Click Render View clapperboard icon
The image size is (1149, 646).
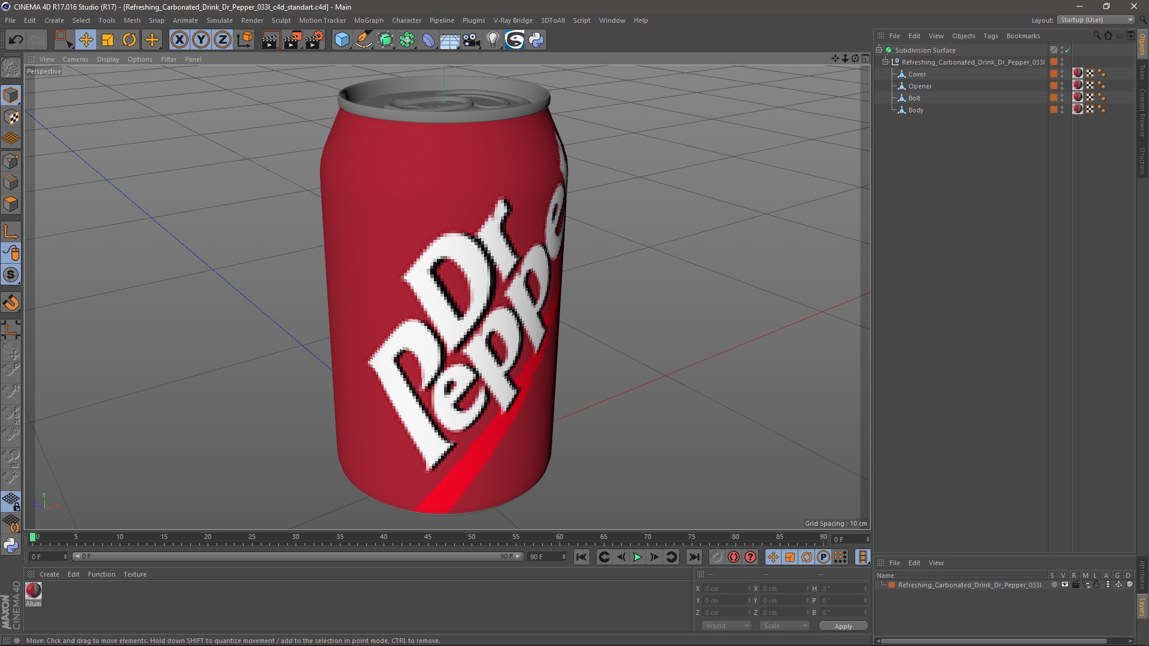click(x=270, y=40)
